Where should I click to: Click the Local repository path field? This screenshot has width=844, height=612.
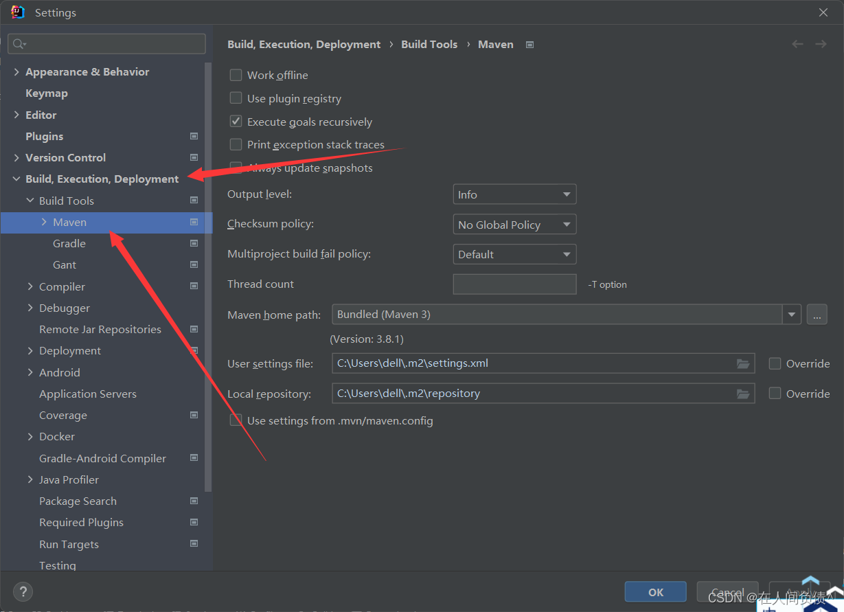543,394
